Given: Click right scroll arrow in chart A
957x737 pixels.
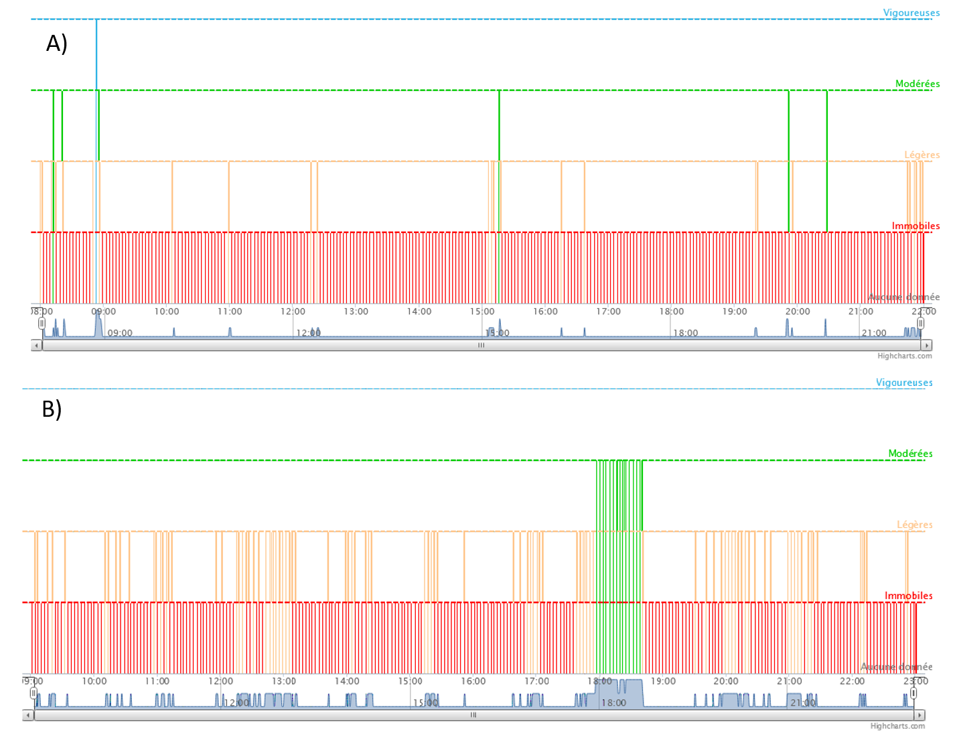Looking at the screenshot, I should click(x=927, y=346).
